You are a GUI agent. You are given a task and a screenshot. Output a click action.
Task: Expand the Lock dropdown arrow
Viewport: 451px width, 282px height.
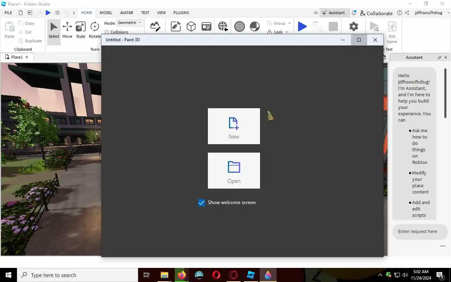(287, 32)
